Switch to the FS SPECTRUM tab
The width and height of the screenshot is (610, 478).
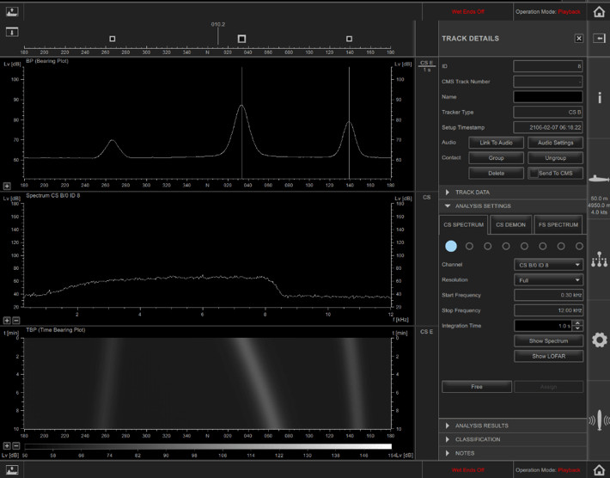click(558, 224)
